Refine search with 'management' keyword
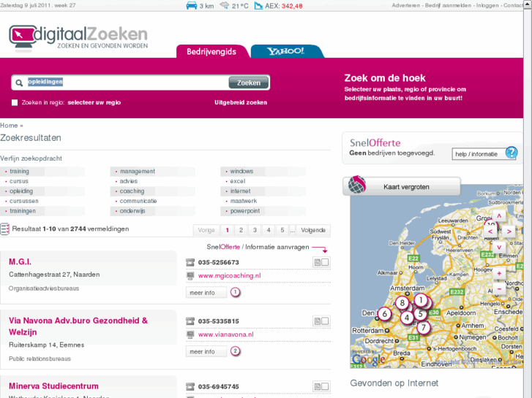This screenshot has width=532, height=398. tap(138, 172)
